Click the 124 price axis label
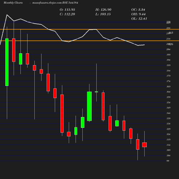Screen dimensions: 179x179 click(x=168, y=134)
